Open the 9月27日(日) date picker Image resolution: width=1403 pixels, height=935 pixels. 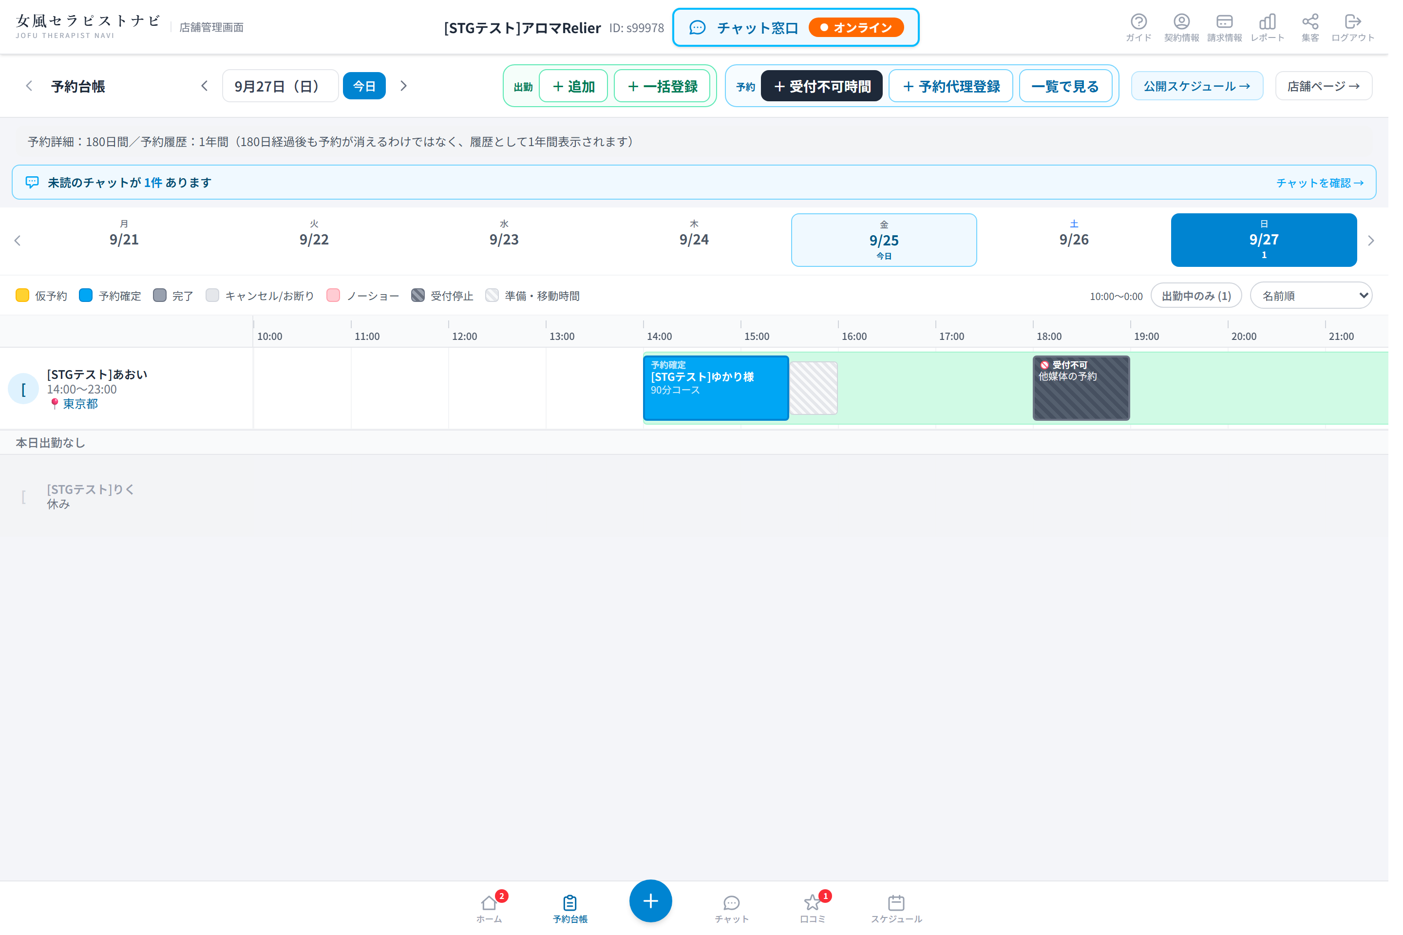pyautogui.click(x=283, y=87)
